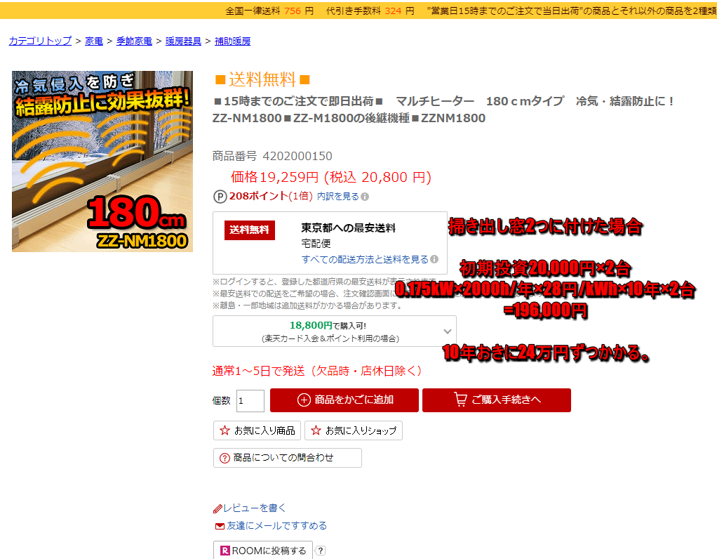Click the red 送料無料 badge
Viewport: 717px width, 559px height.
click(249, 230)
